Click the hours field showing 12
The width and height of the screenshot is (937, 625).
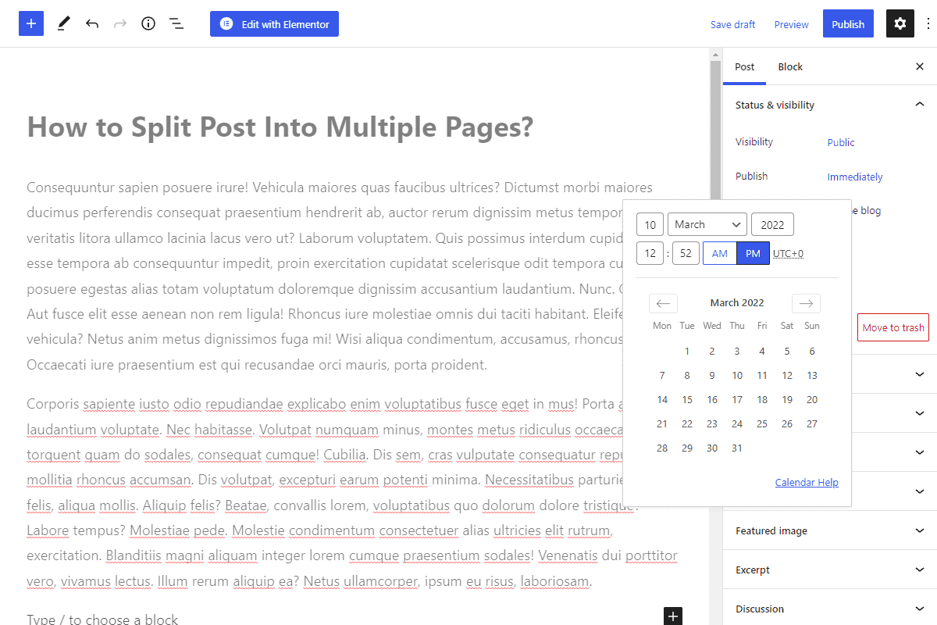(x=650, y=253)
